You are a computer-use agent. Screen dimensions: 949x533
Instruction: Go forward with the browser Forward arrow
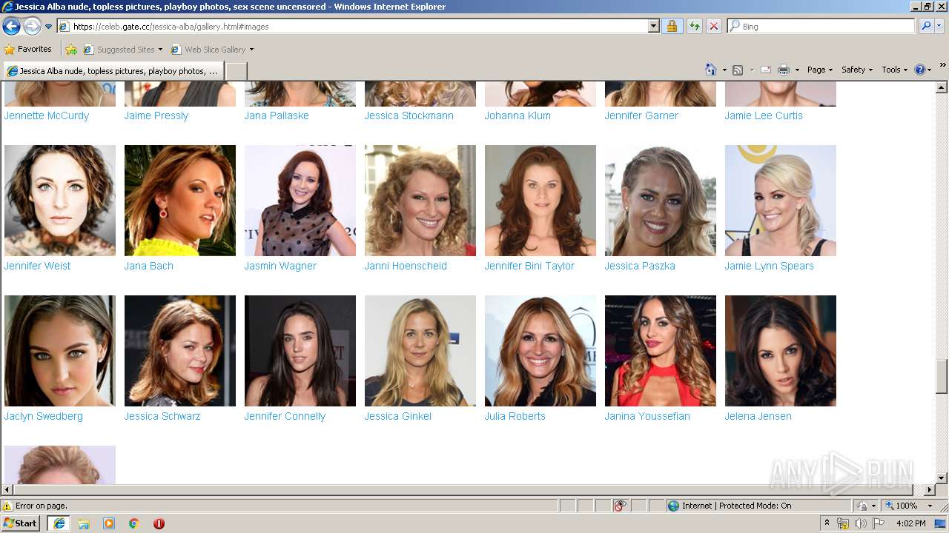pyautogui.click(x=32, y=27)
